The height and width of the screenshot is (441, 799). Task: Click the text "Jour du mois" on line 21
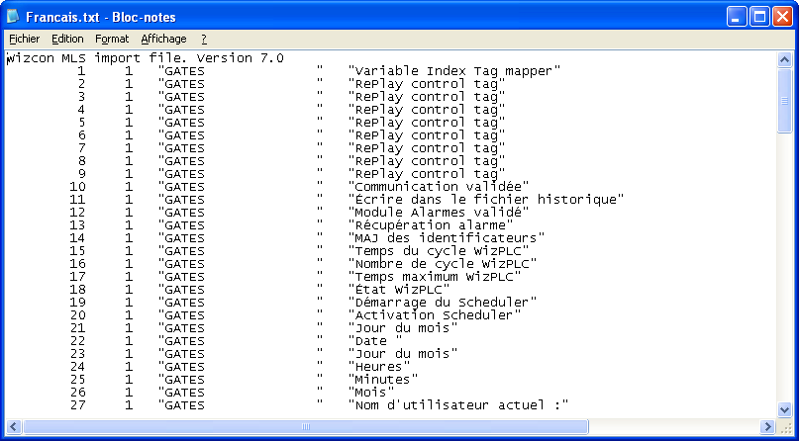coord(403,328)
